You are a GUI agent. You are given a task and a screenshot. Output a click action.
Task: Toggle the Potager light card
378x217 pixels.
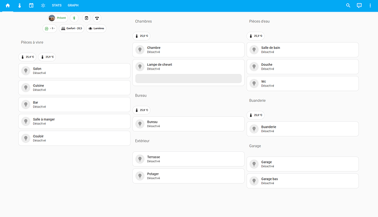click(x=188, y=176)
